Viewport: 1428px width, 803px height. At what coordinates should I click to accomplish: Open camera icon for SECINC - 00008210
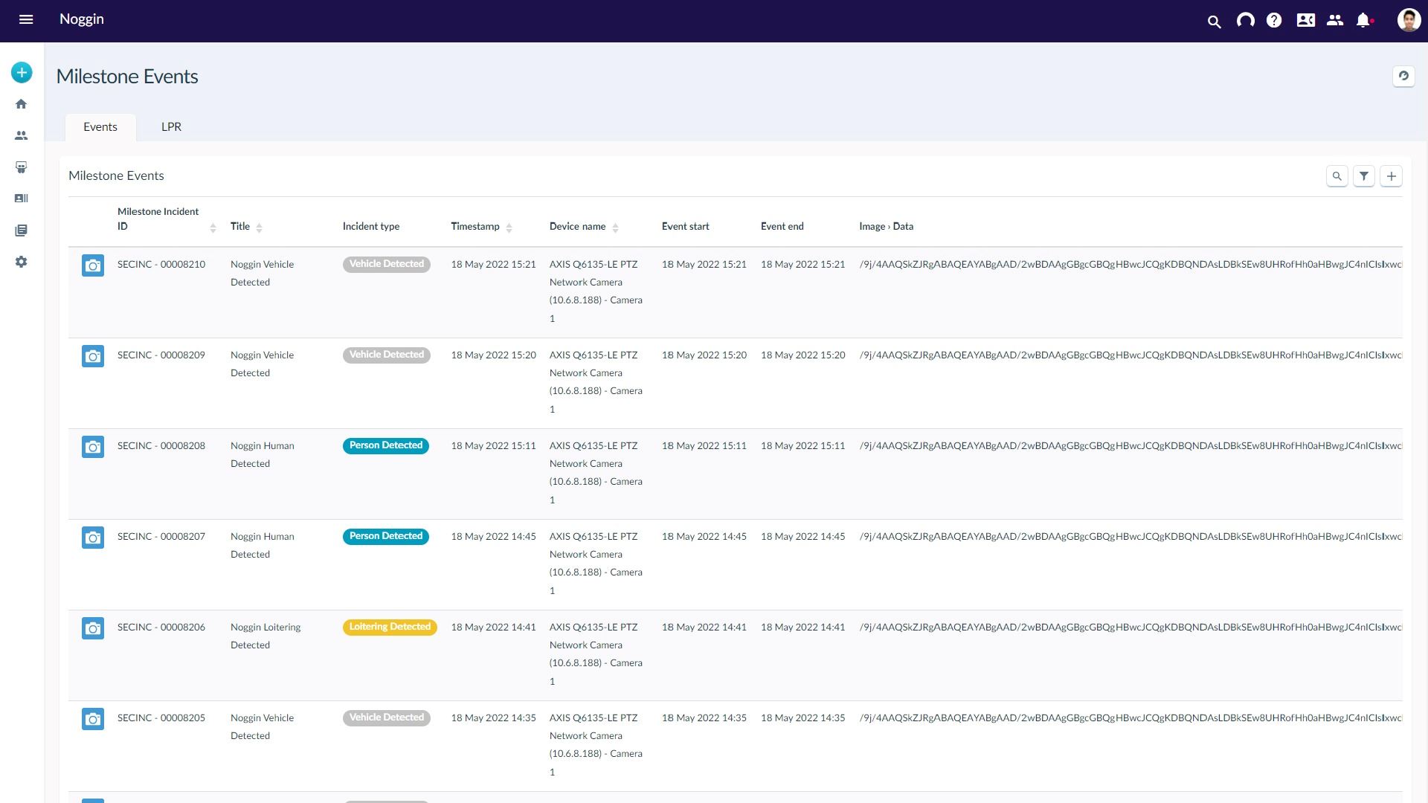click(93, 265)
